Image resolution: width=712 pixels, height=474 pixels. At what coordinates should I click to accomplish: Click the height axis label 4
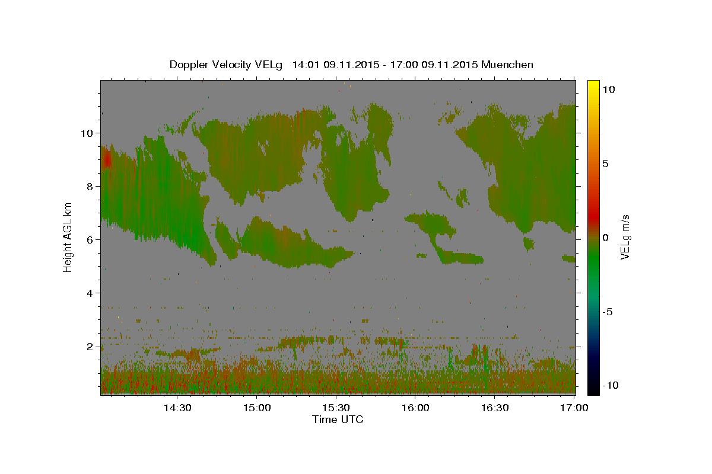tap(91, 293)
